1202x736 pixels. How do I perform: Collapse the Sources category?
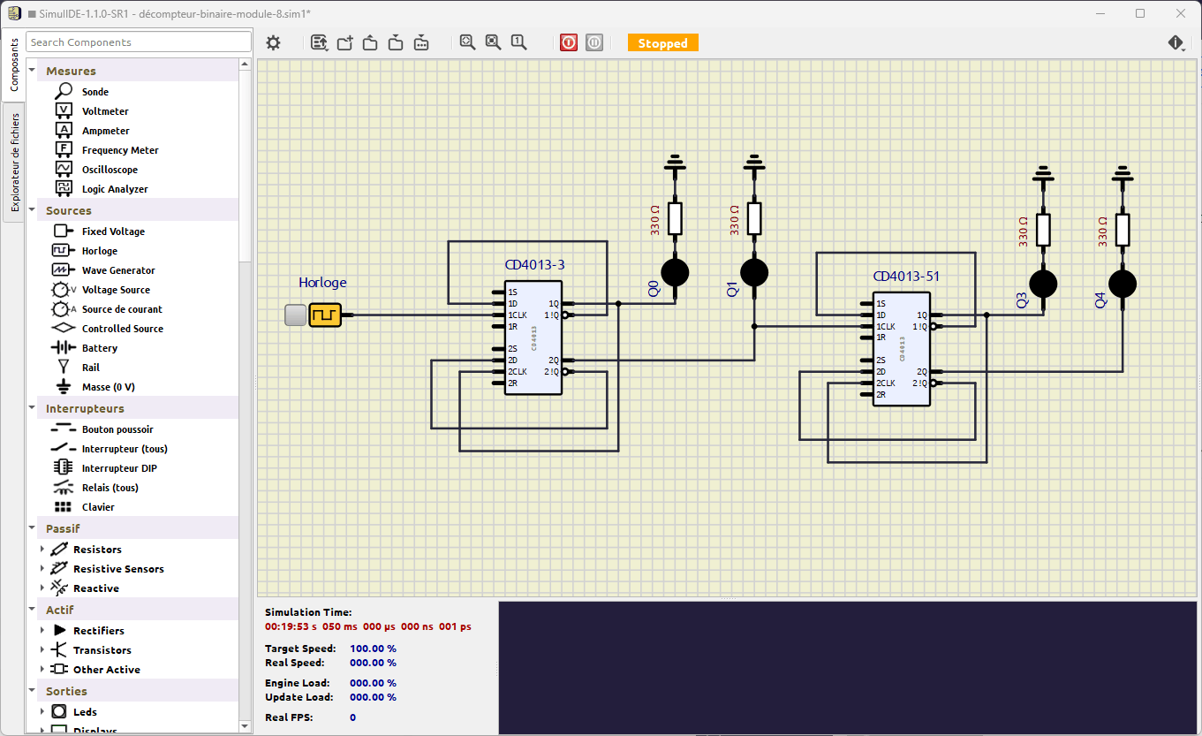(x=33, y=210)
